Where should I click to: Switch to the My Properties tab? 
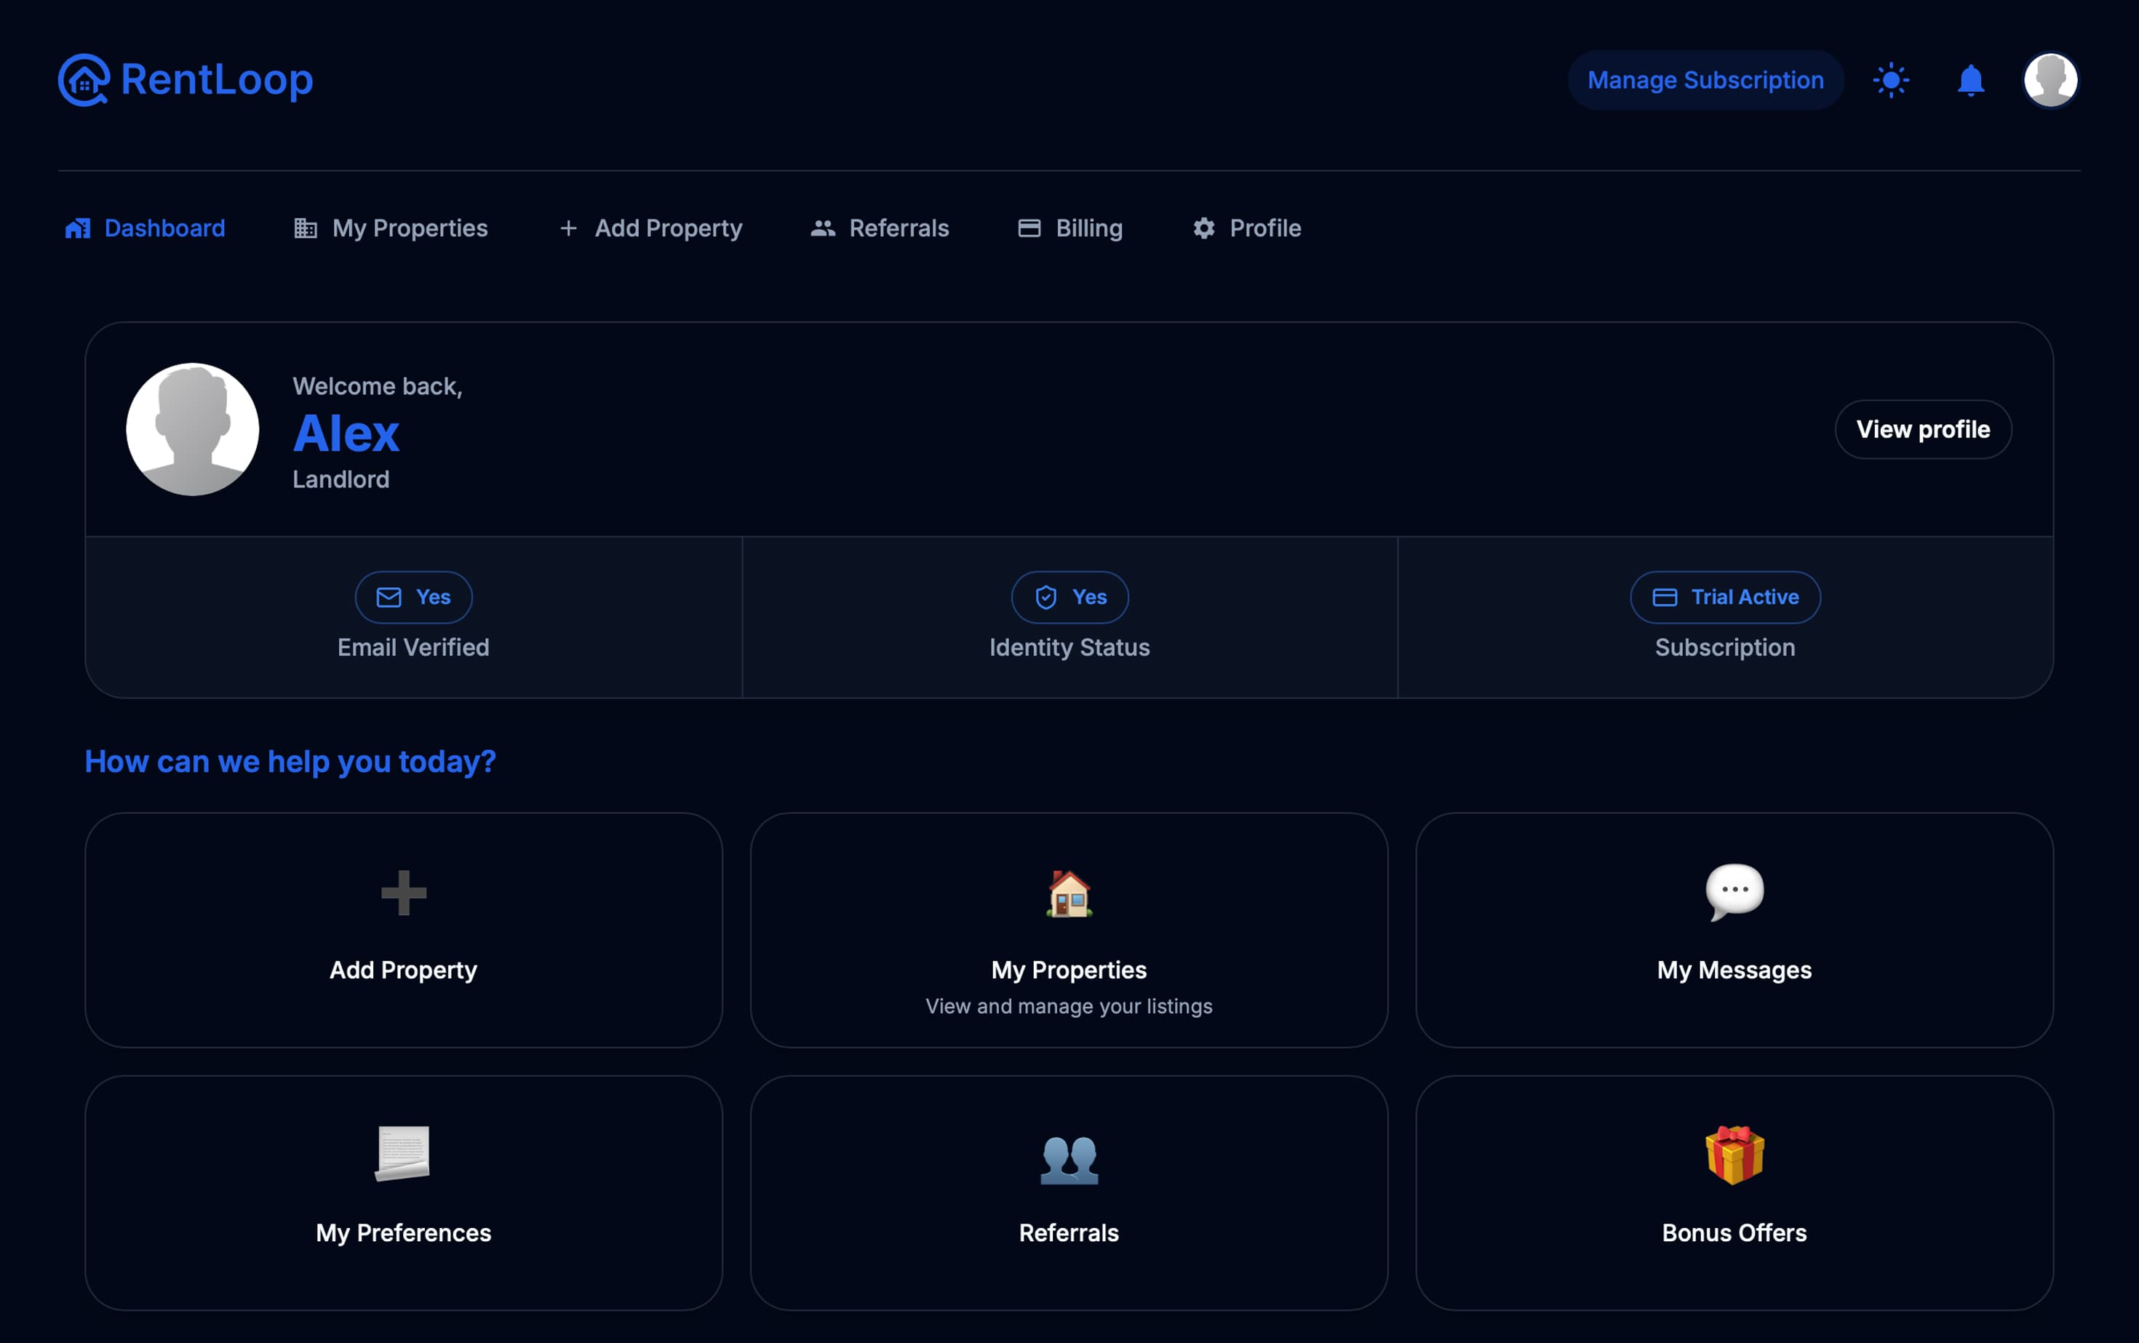(x=410, y=228)
